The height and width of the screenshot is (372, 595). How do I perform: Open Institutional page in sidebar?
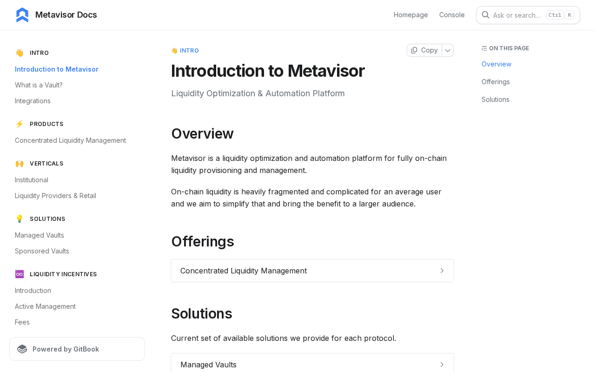32,180
